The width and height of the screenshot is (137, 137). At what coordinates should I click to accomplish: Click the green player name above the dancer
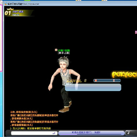click(64, 50)
